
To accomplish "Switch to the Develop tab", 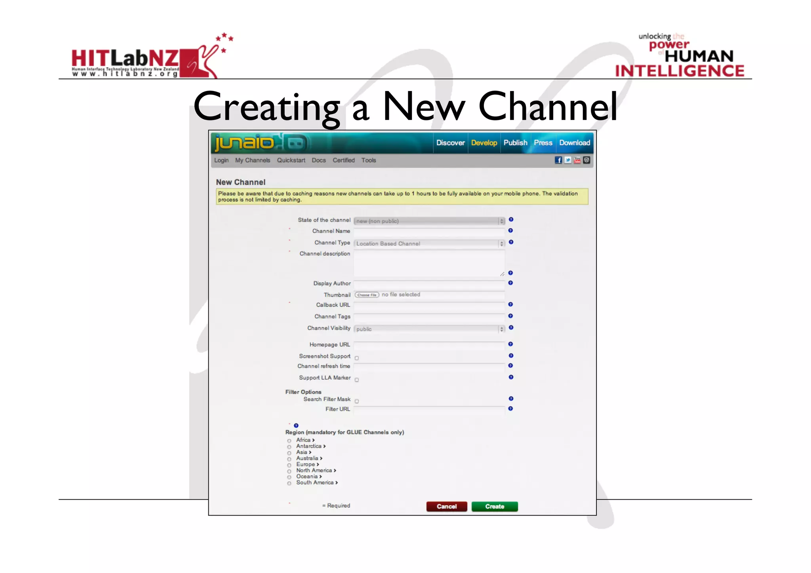I will (x=484, y=143).
